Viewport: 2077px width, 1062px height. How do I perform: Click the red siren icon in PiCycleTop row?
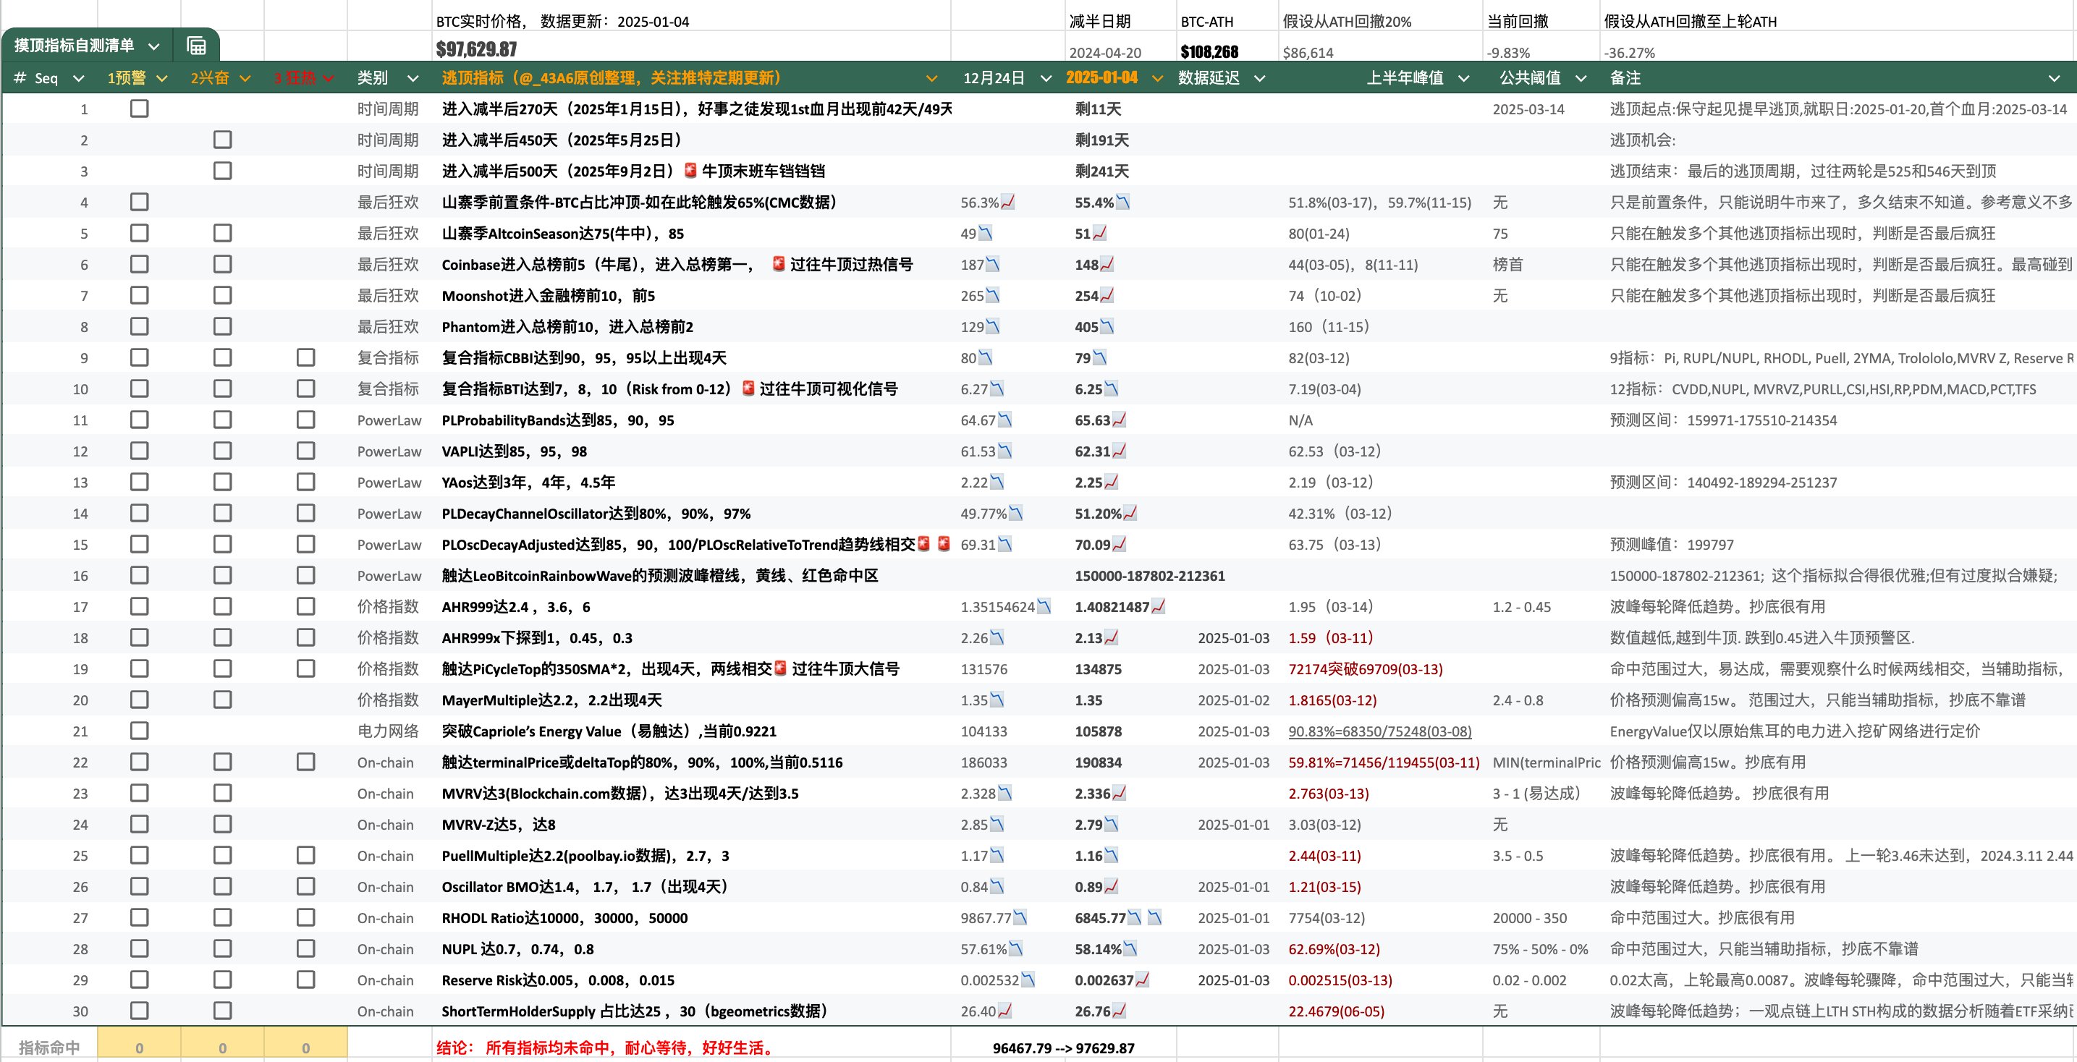pos(779,668)
